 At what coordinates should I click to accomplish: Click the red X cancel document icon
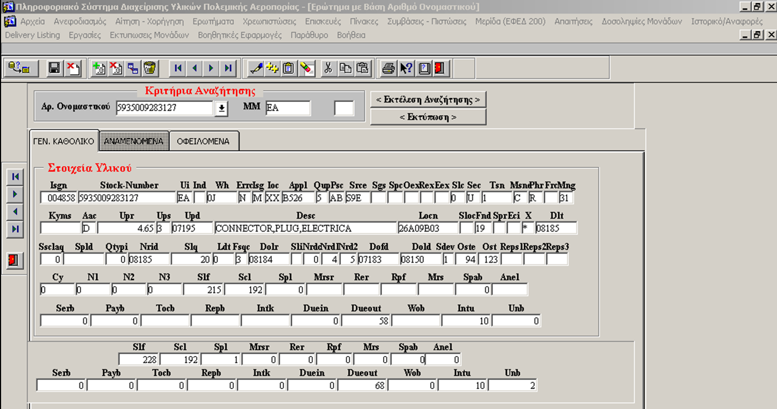click(72, 68)
